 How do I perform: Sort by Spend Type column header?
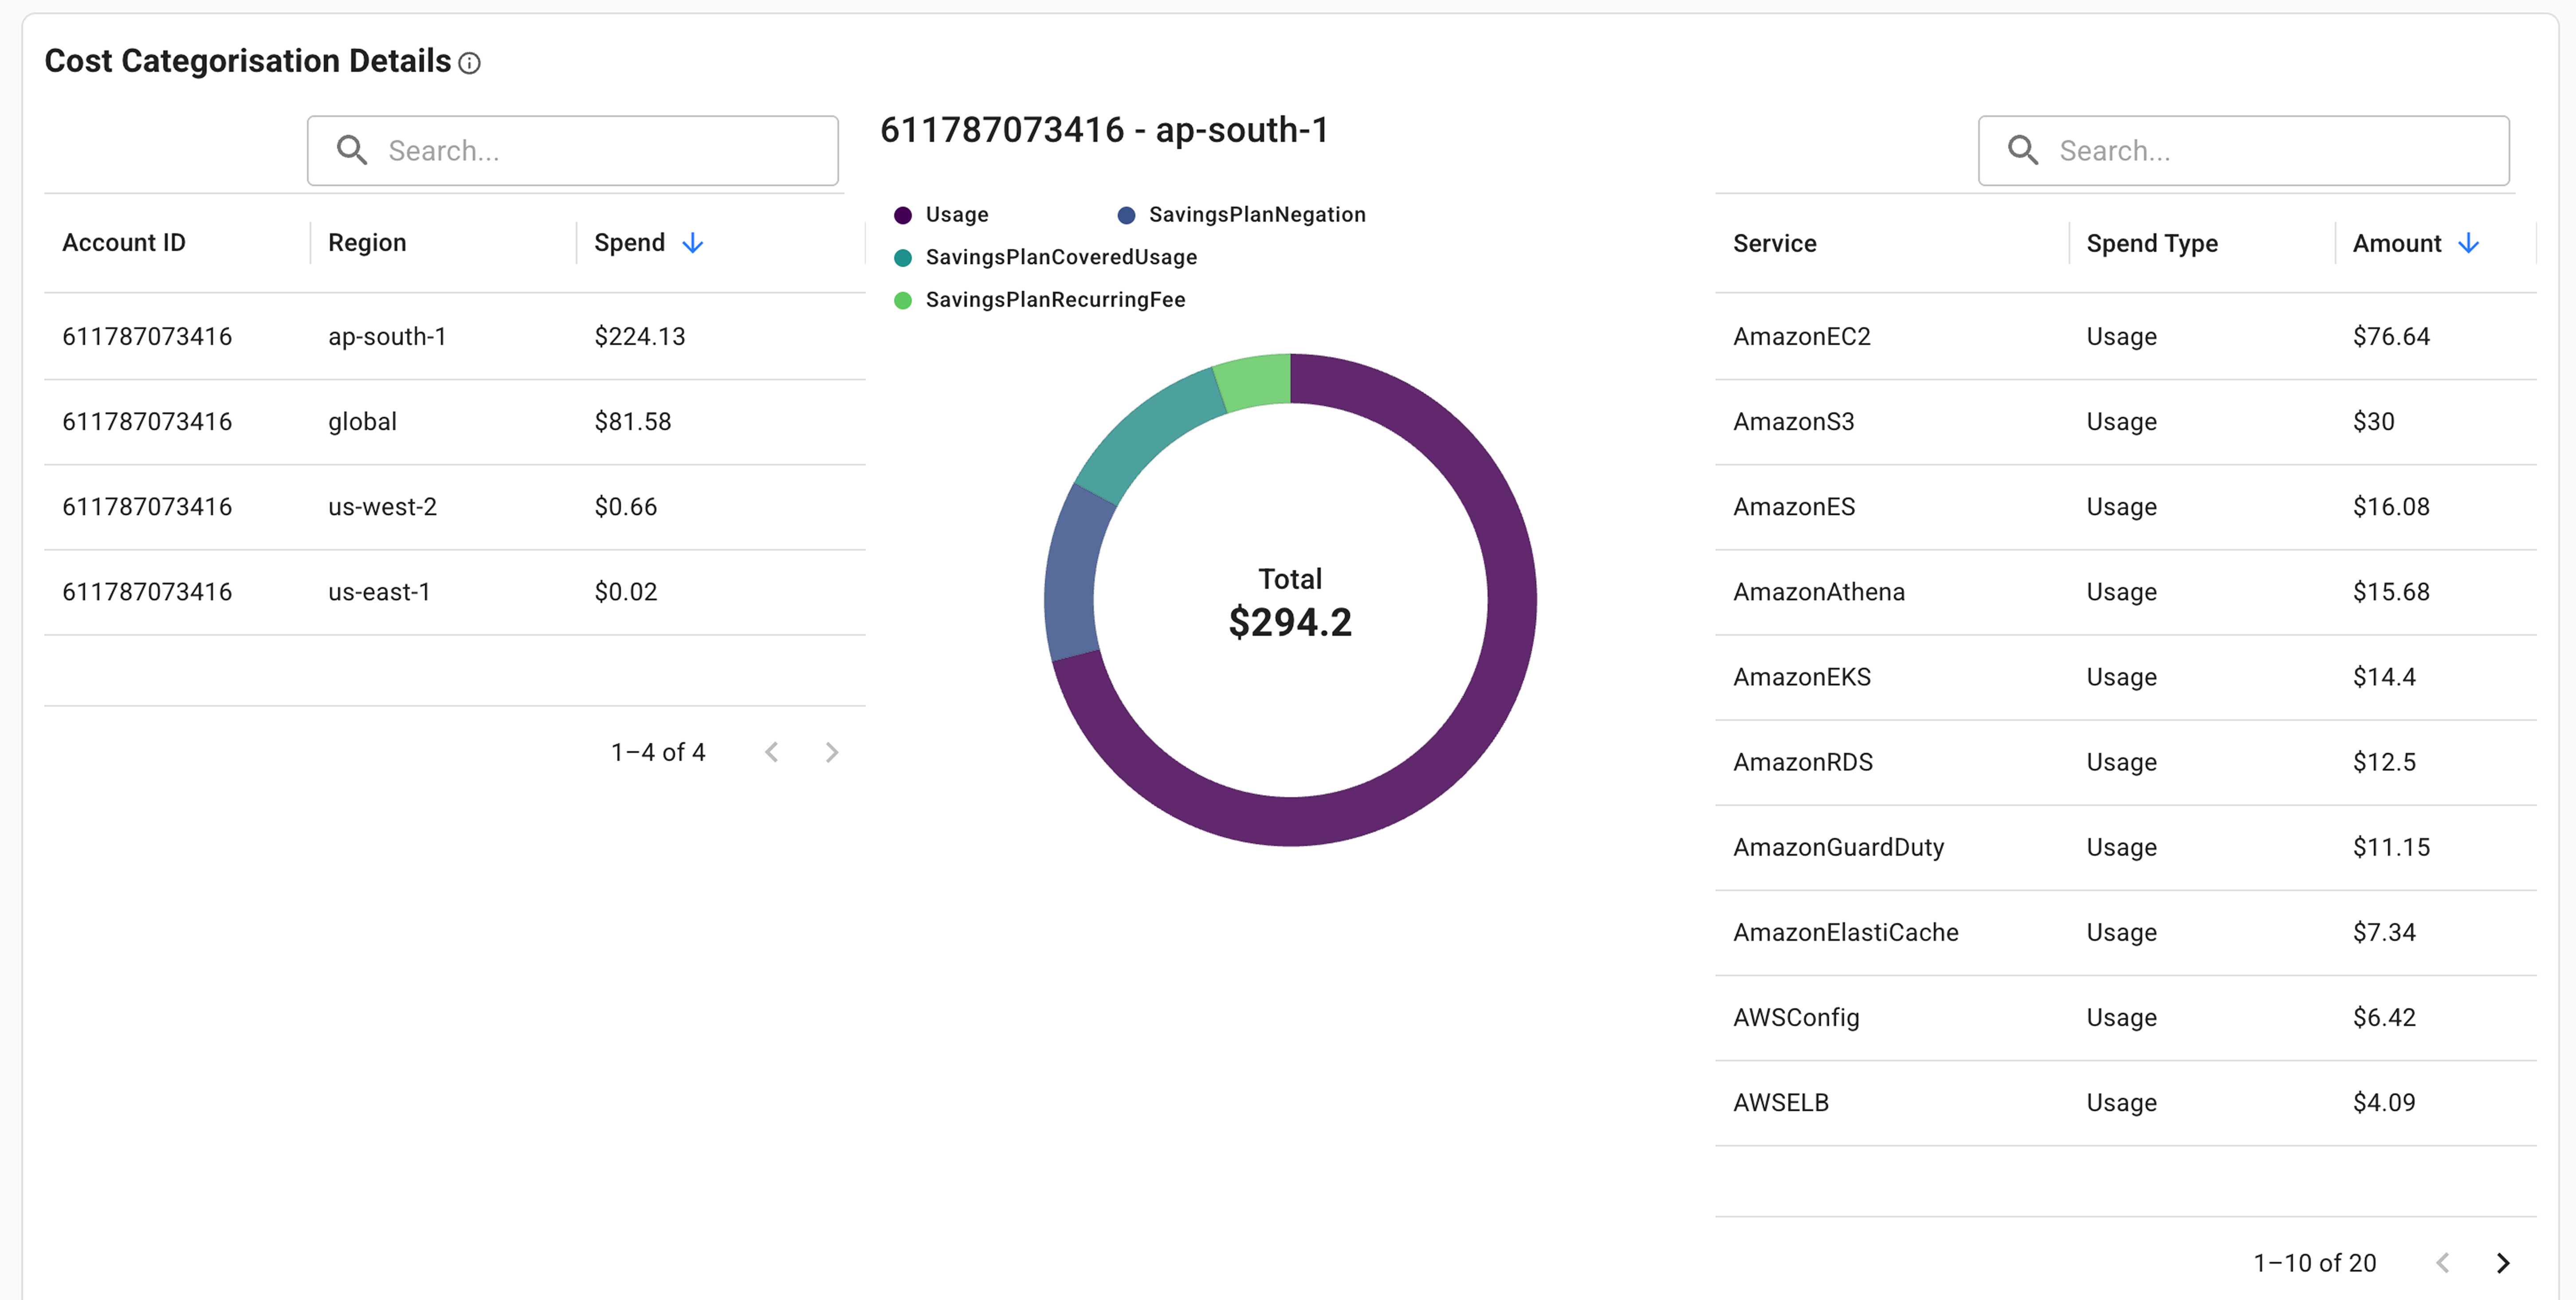coord(2151,243)
